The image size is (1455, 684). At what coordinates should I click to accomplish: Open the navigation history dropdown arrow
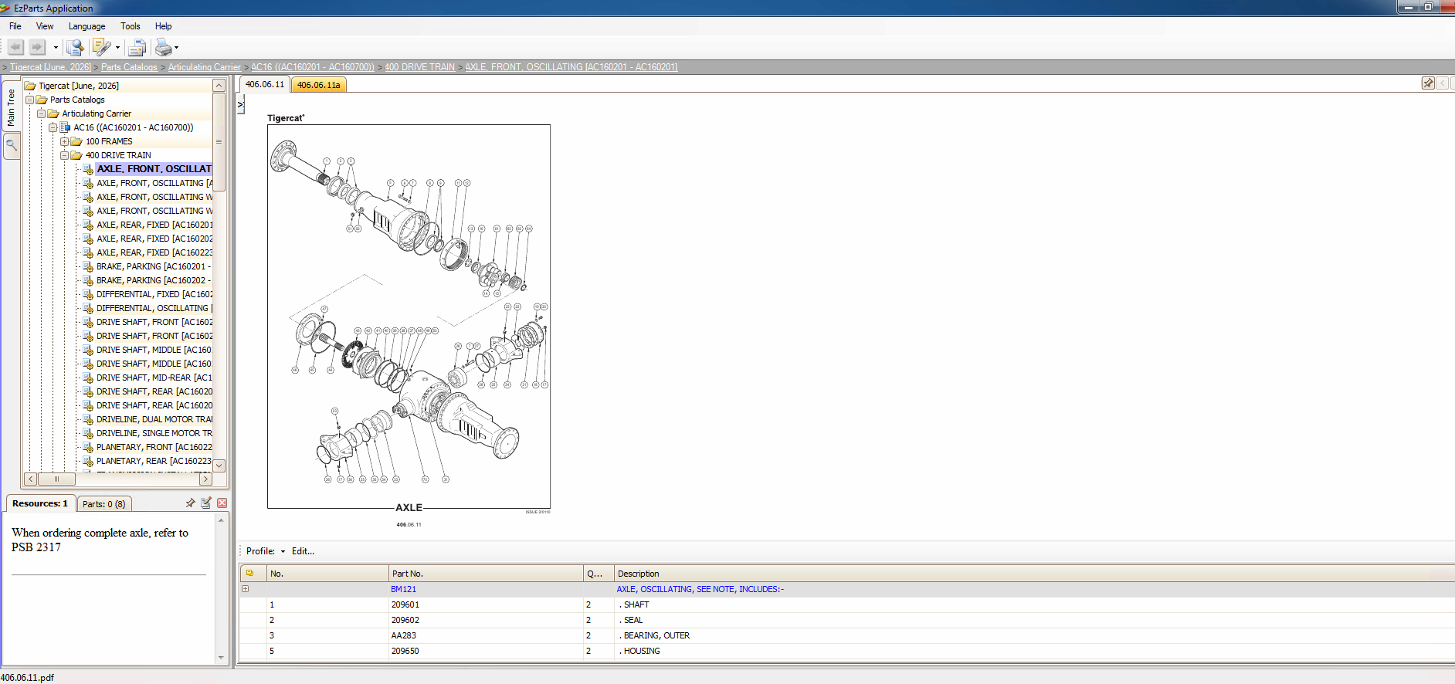[x=56, y=48]
